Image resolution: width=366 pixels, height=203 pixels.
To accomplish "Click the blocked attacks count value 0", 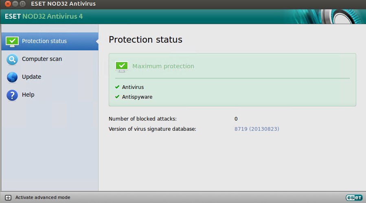I will point(236,119).
